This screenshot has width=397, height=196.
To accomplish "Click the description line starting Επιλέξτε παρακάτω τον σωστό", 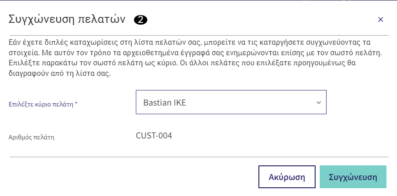I will (182, 63).
